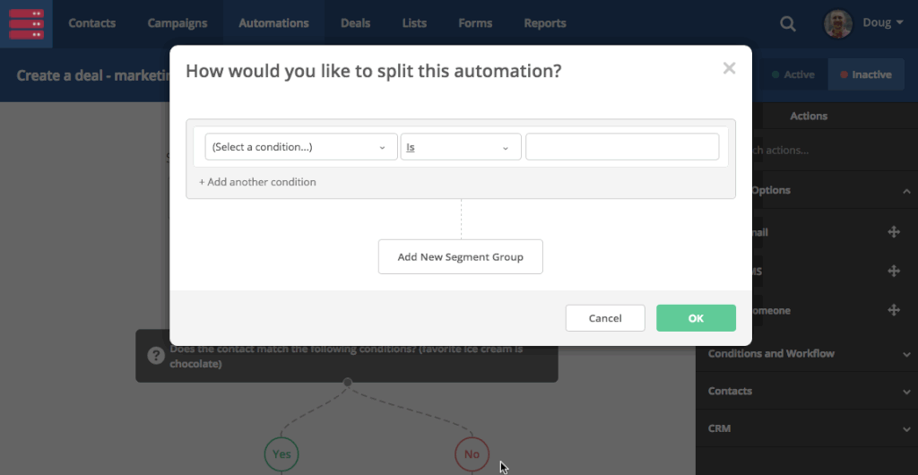Click the condition value input field

(621, 147)
